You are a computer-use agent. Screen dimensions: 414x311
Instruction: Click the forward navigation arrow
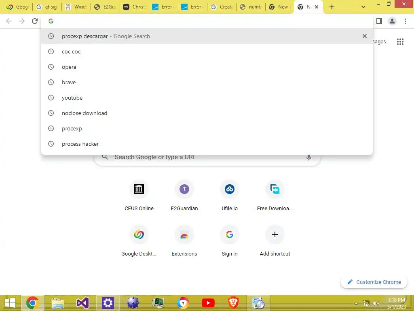pyautogui.click(x=22, y=21)
